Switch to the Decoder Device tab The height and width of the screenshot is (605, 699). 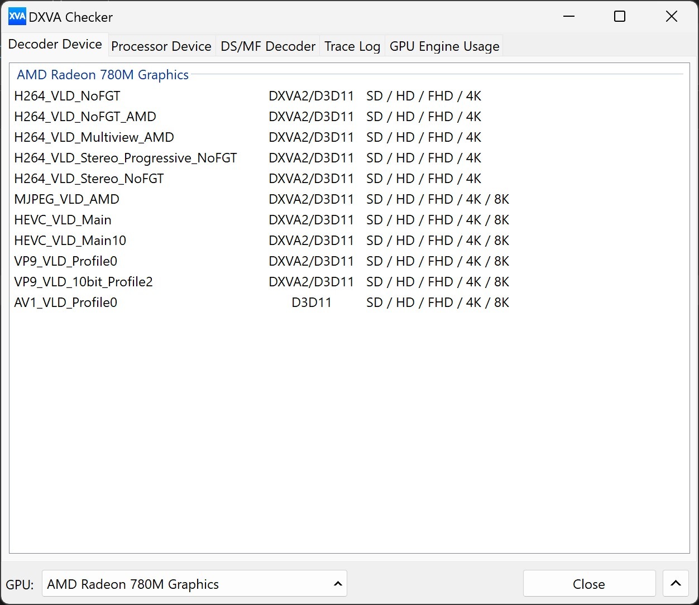(55, 45)
